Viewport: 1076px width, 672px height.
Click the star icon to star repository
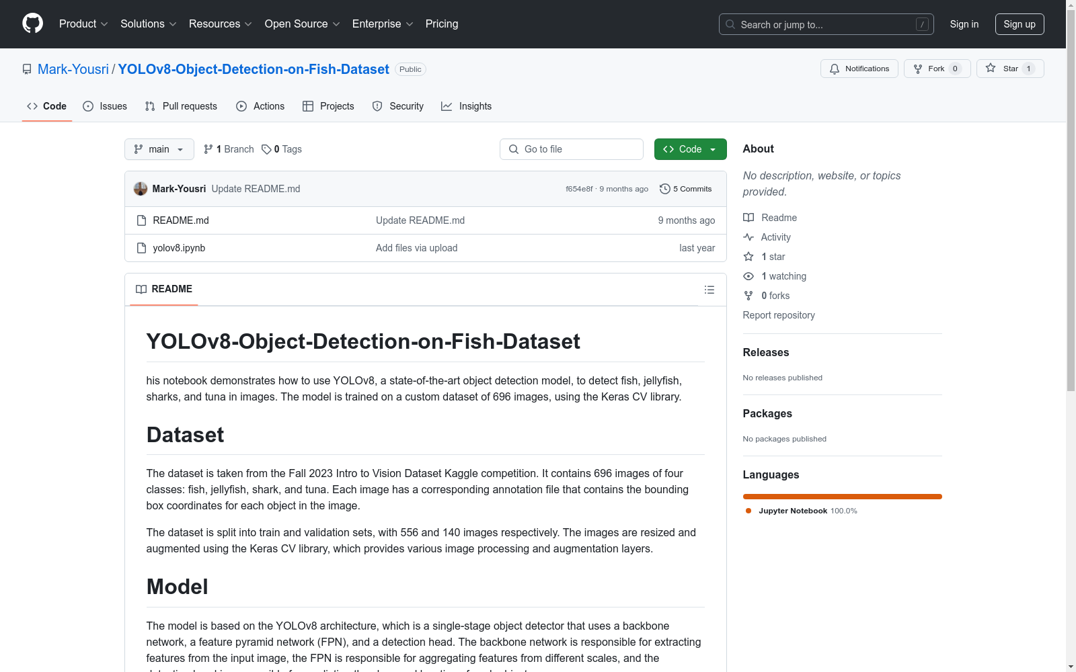point(991,68)
